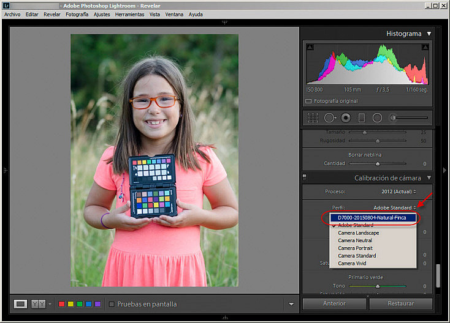Screen dimensions: 450x323
Task: Select the Crop Overlay tool
Action: [x=313, y=117]
